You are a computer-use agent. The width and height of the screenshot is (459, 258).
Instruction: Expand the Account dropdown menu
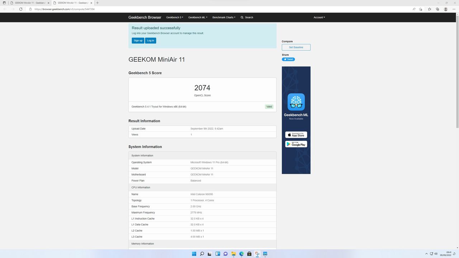[x=319, y=17]
